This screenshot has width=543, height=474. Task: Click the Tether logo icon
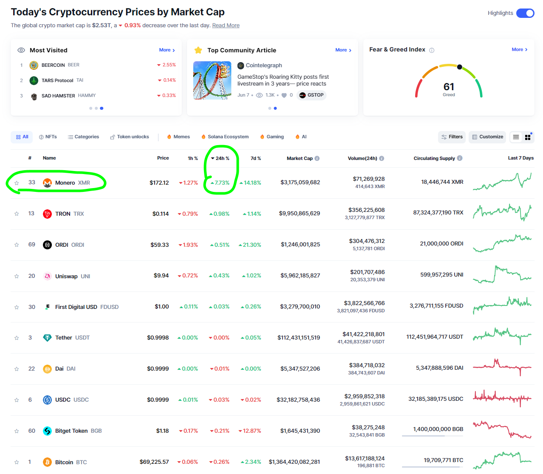pos(48,338)
